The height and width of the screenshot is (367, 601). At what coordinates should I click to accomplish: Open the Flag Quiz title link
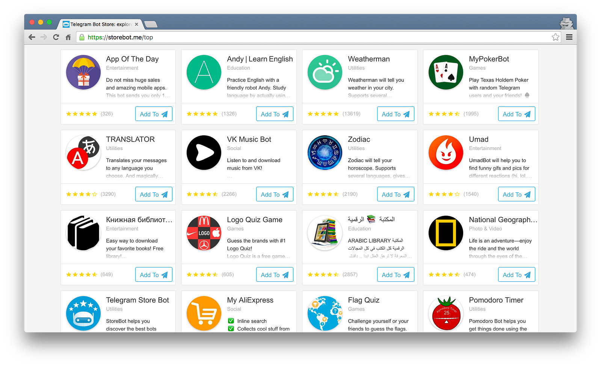pyautogui.click(x=364, y=300)
